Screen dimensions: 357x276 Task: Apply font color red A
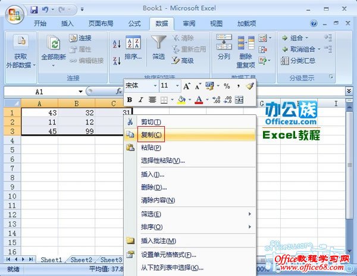pyautogui.click(x=199, y=100)
